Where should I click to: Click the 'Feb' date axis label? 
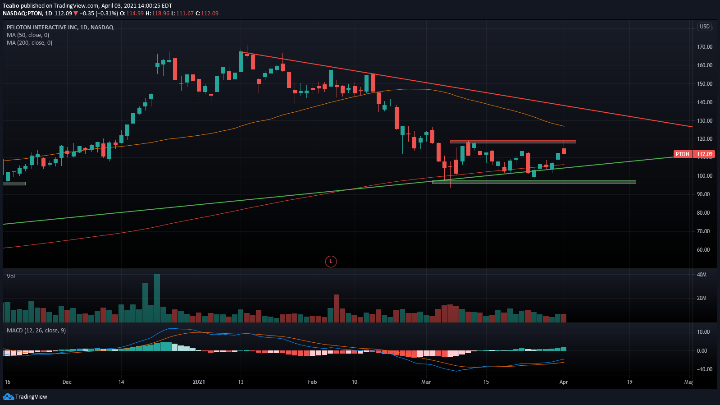pos(312,382)
